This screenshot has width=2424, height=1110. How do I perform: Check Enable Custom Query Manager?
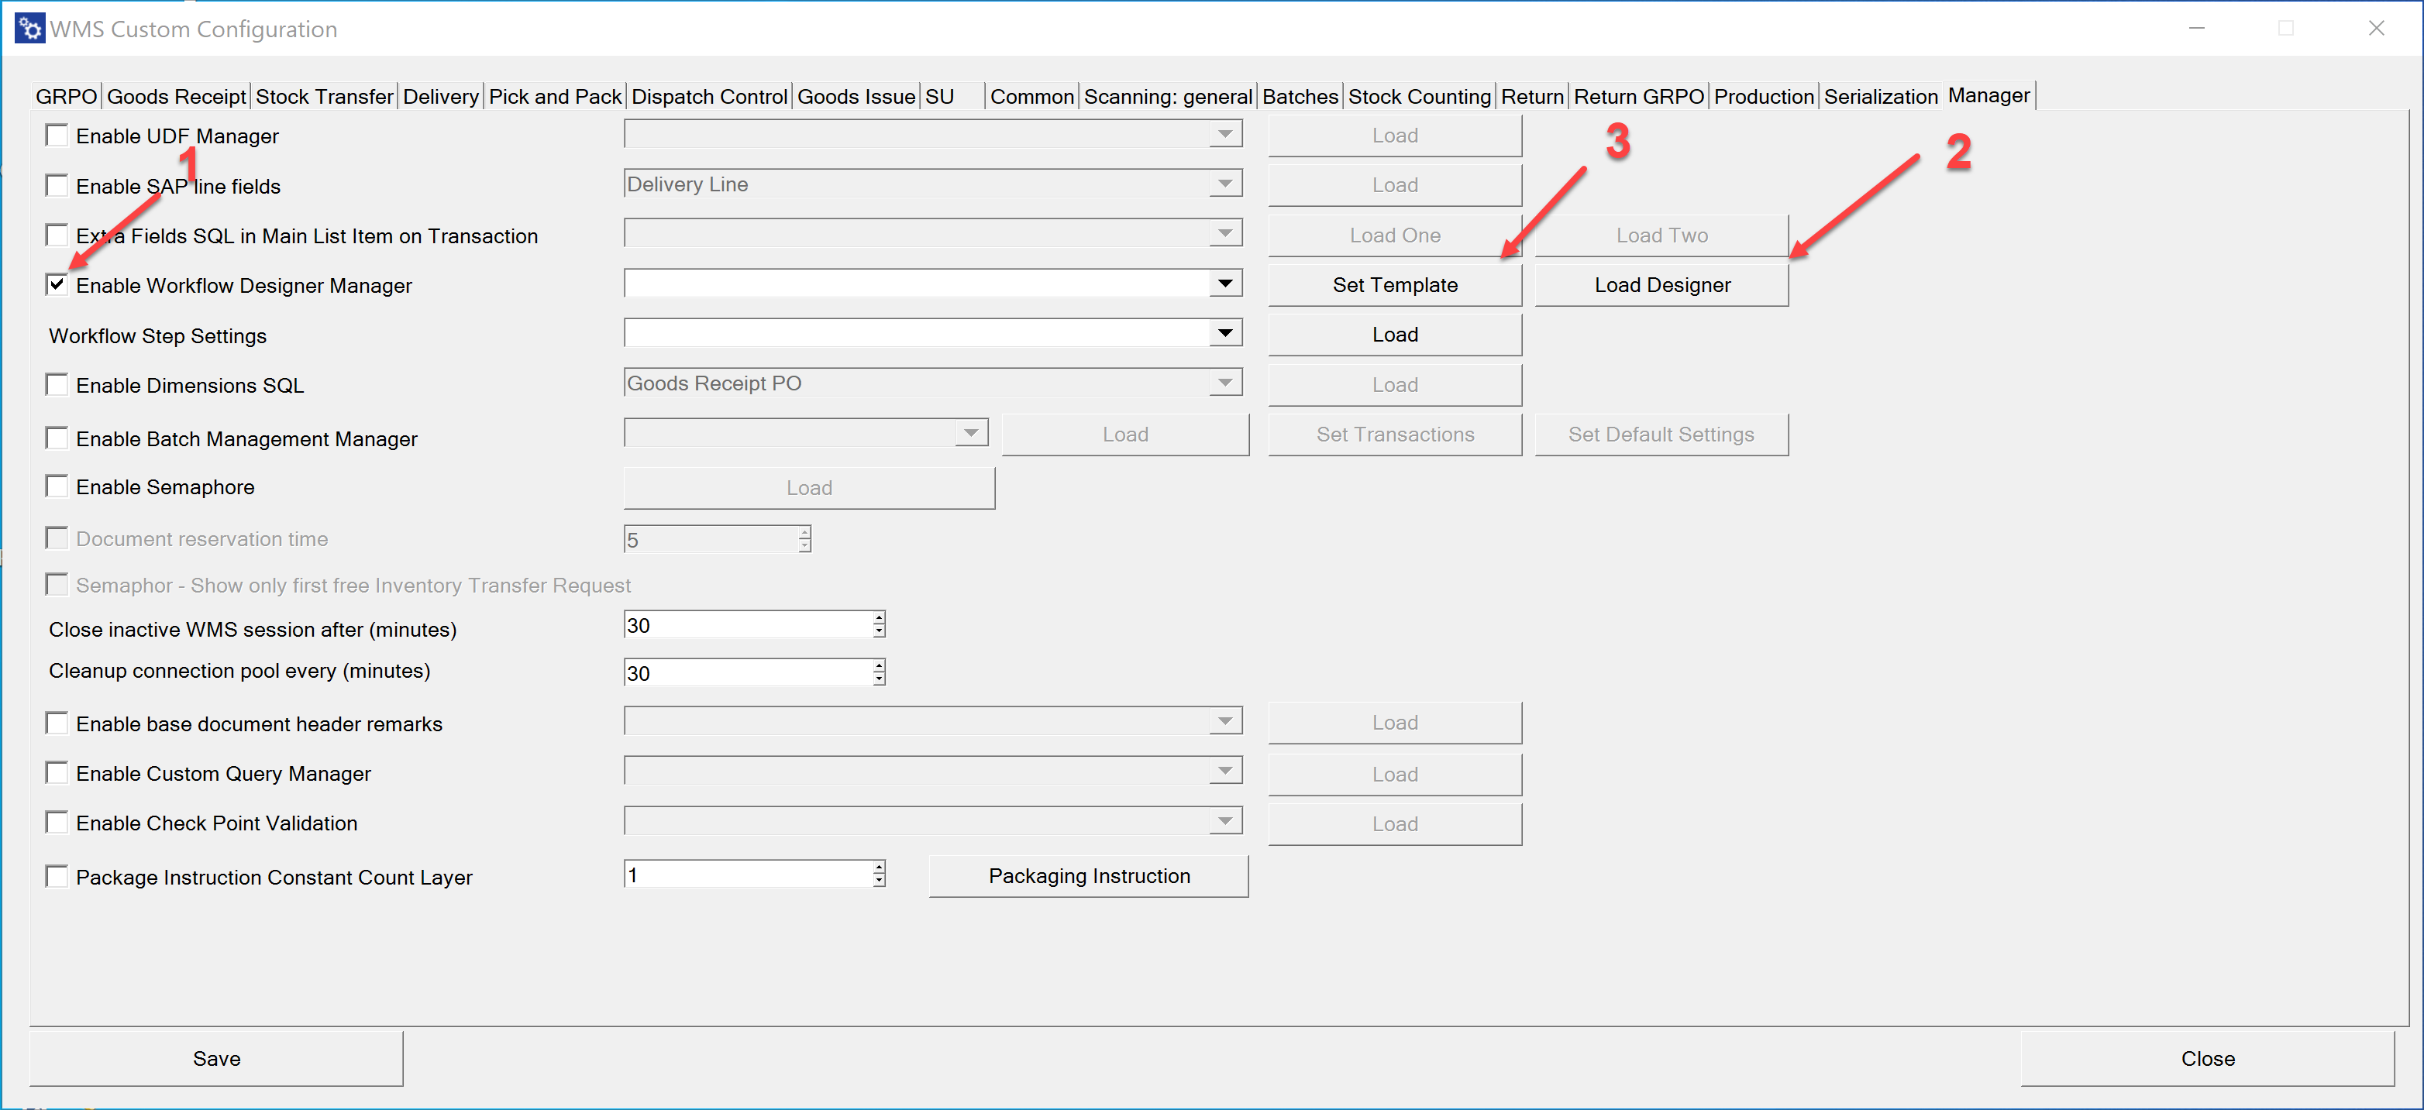(57, 773)
